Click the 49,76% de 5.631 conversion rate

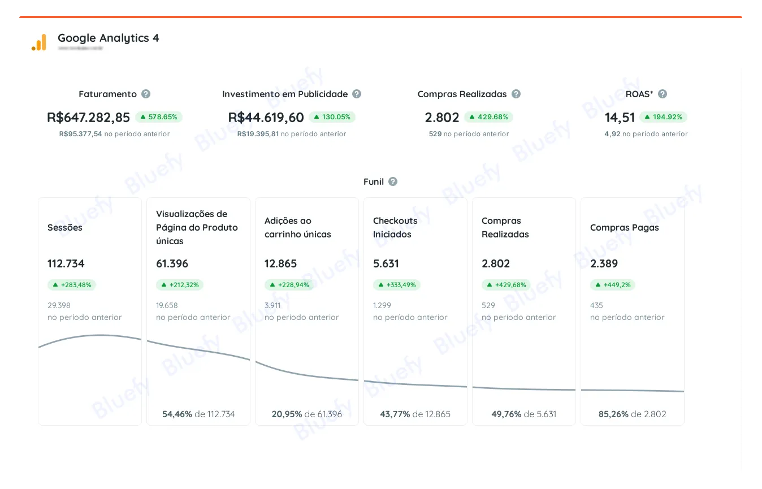tap(524, 414)
